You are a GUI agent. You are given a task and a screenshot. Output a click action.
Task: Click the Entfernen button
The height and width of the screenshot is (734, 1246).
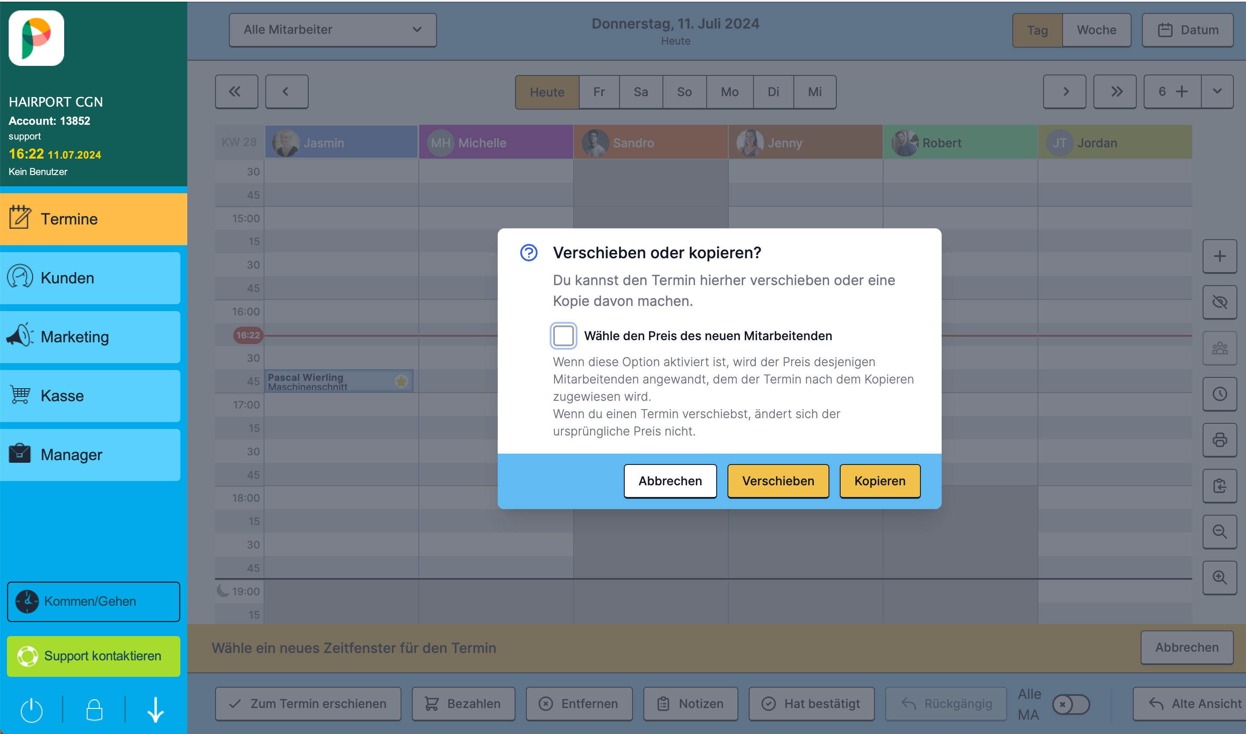[x=579, y=704]
